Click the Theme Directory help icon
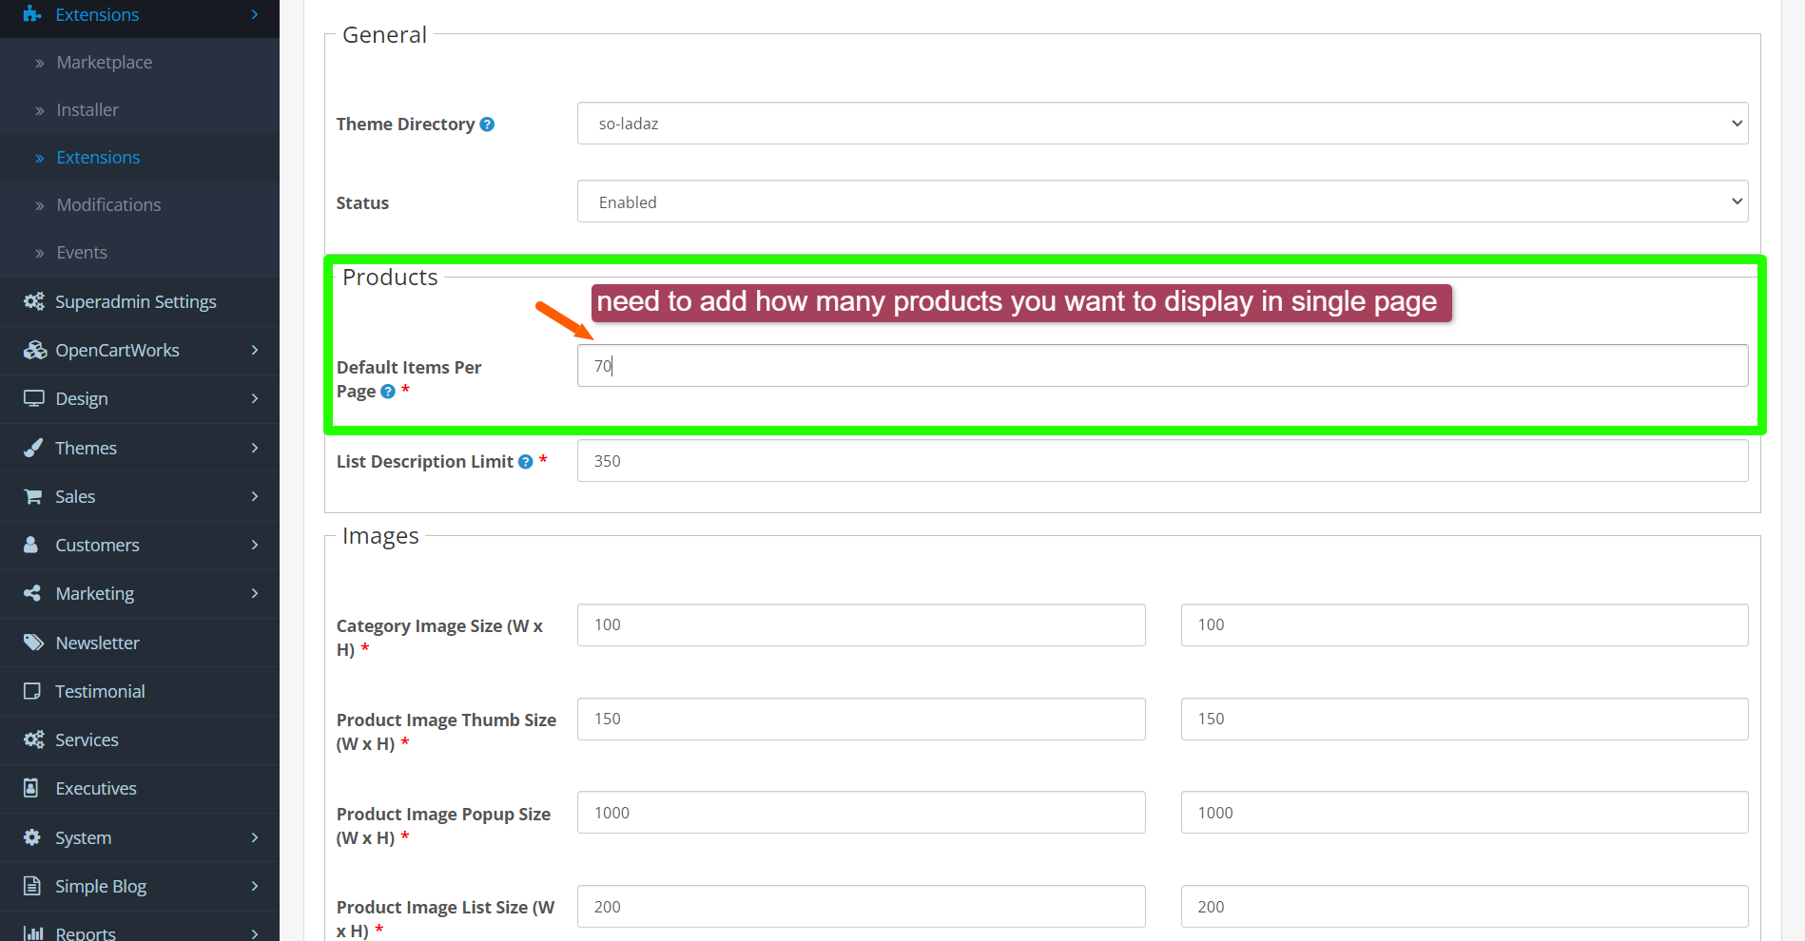Viewport: 1805px width, 941px height. [487, 125]
